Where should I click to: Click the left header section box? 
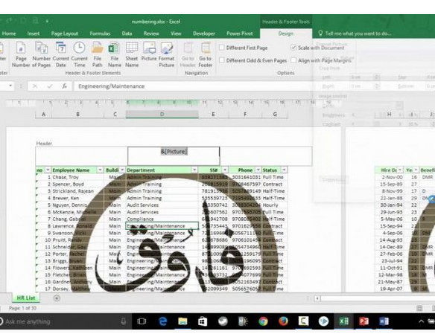pyautogui.click(x=82, y=156)
